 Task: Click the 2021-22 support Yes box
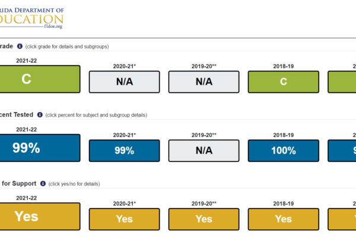coord(40,217)
